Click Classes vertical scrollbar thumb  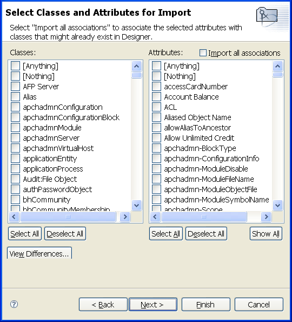[x=136, y=75]
